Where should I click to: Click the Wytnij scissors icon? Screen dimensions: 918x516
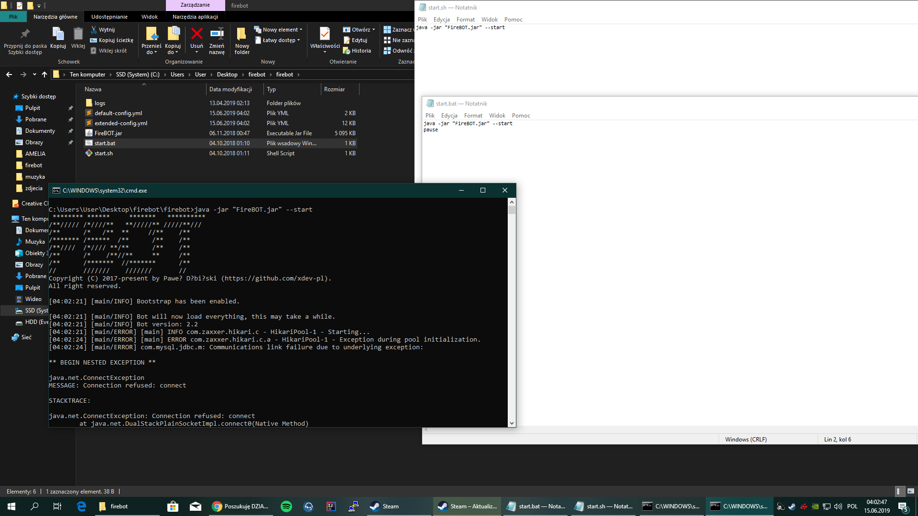pos(94,30)
